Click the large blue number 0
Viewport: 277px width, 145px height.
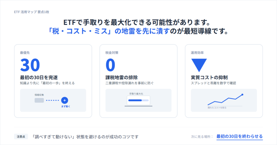[110, 65]
